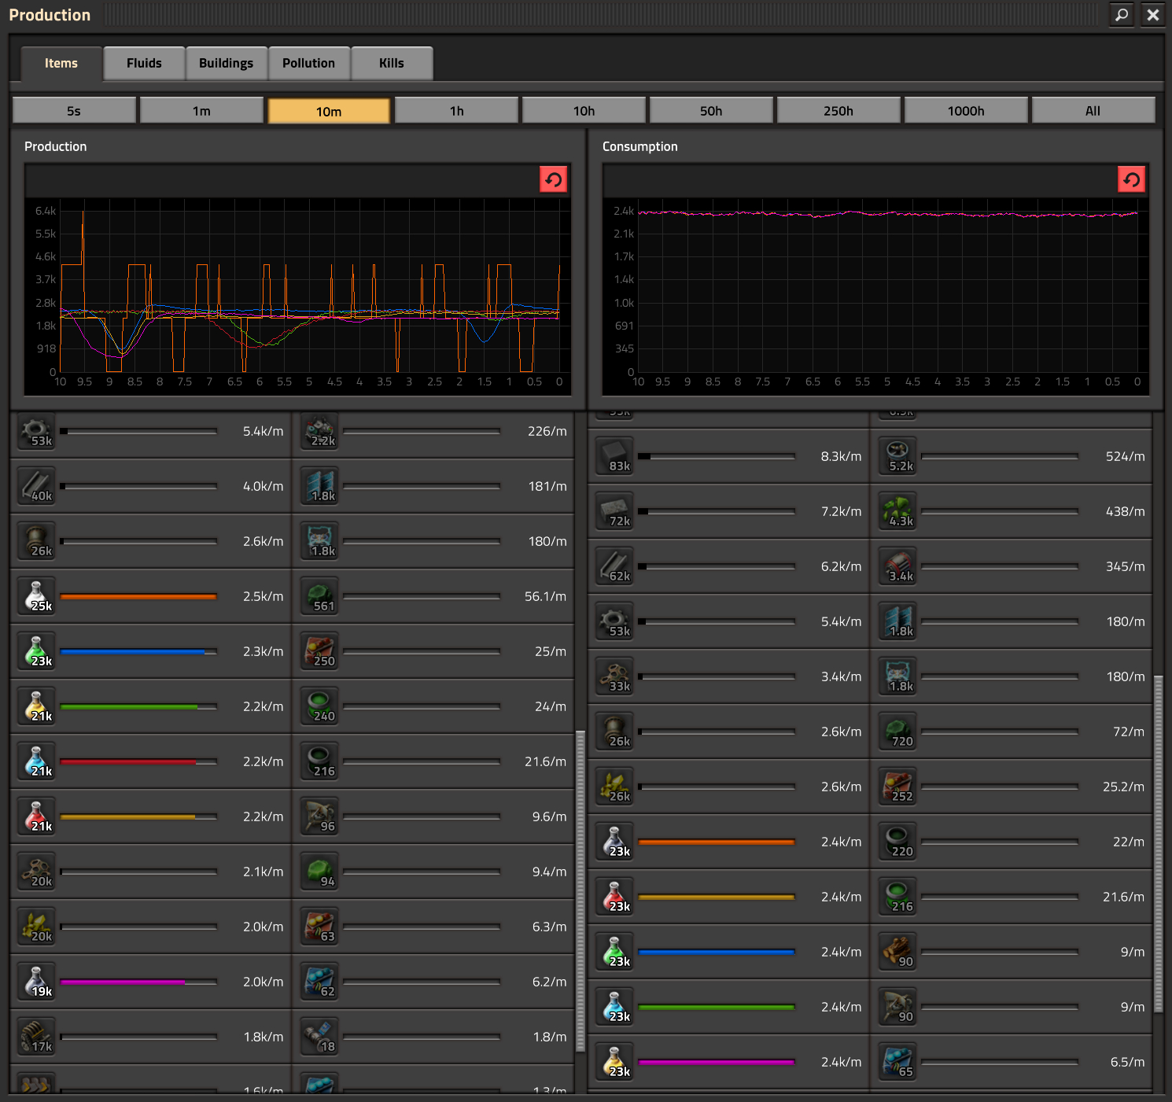The width and height of the screenshot is (1172, 1102).
Task: Choose the All time range button
Action: coord(1093,111)
